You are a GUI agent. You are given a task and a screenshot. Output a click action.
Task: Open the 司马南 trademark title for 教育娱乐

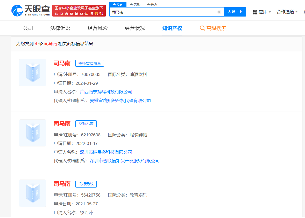62,184
